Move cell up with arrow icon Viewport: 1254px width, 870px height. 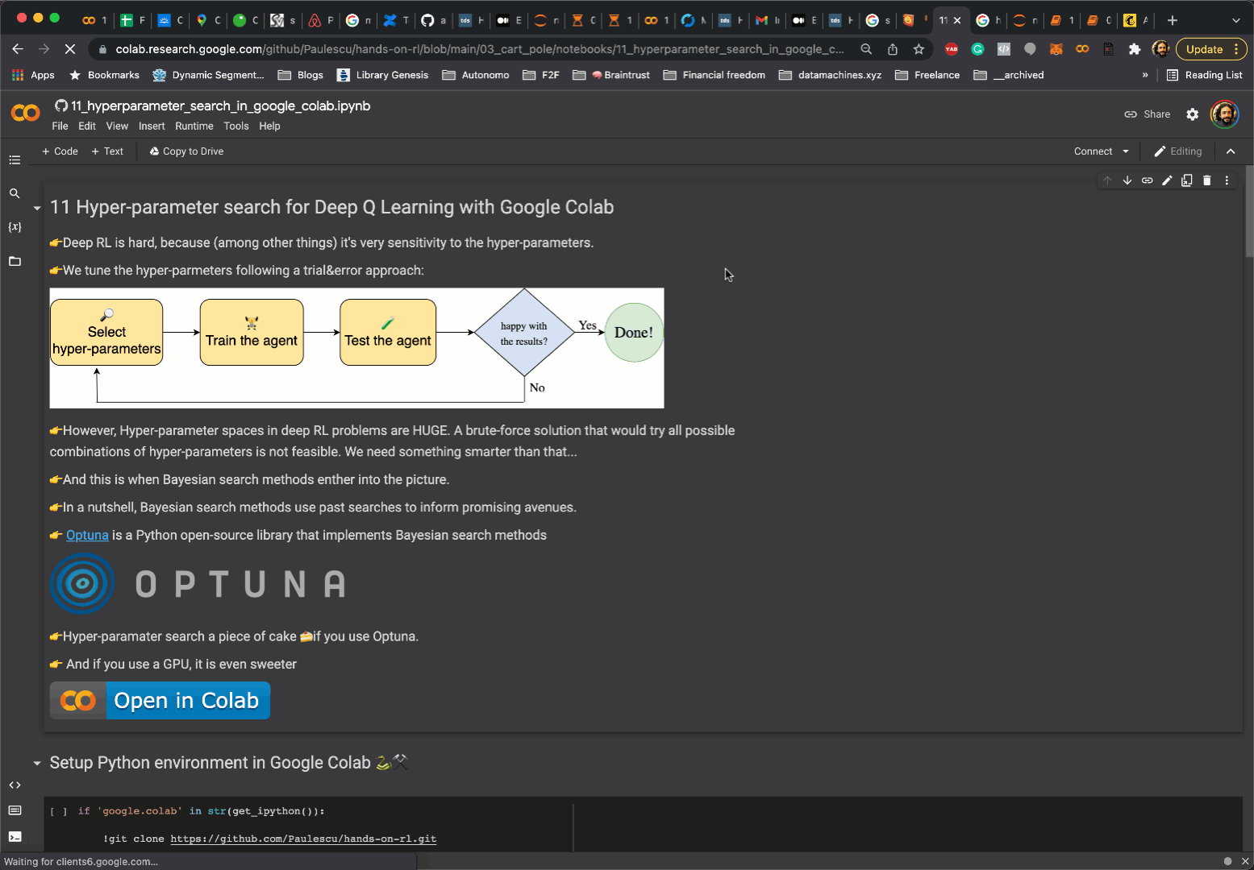1107,180
